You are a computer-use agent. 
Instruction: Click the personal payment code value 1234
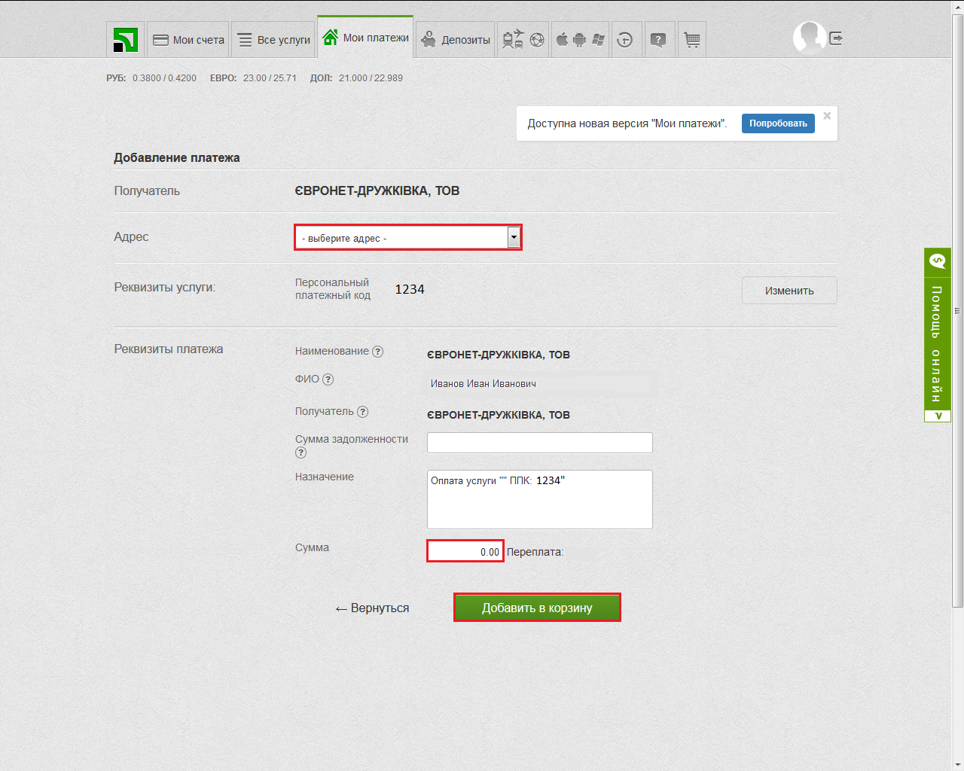click(410, 289)
